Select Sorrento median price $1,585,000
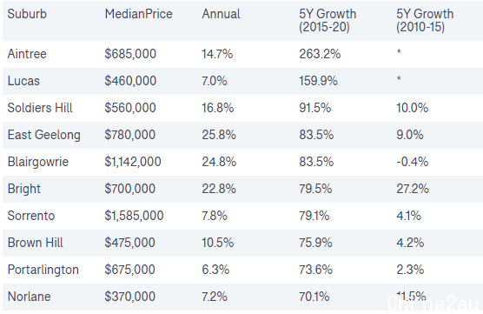The width and height of the screenshot is (483, 314). (x=134, y=216)
